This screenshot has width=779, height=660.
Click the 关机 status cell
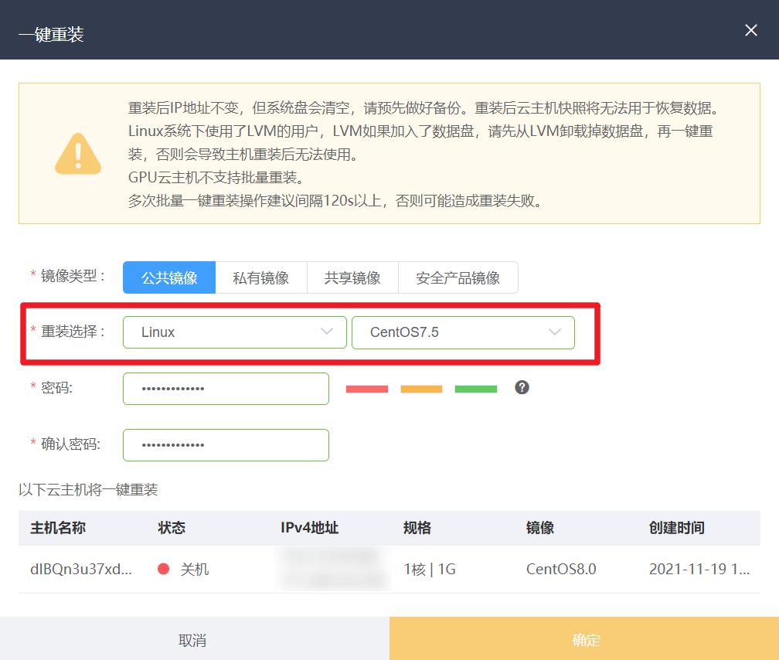tap(194, 569)
